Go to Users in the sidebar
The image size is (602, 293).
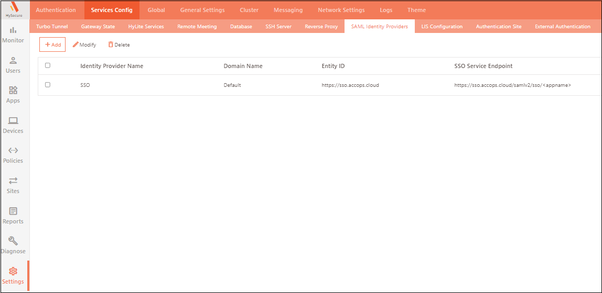13,65
